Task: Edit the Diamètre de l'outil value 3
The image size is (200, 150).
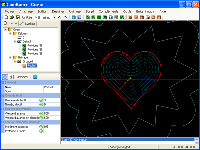Action: [52, 100]
